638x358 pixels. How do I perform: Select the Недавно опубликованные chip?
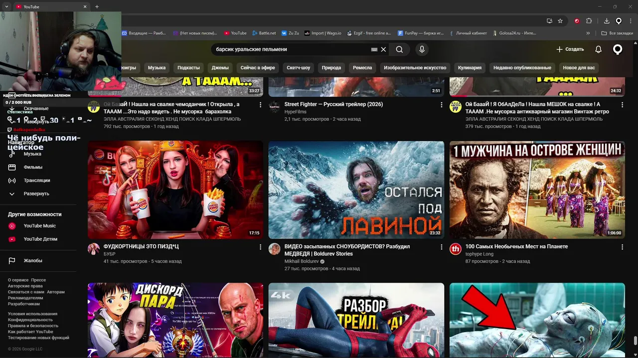(x=522, y=68)
